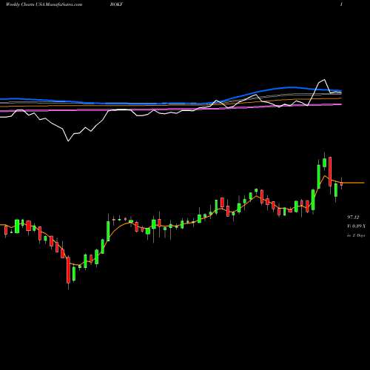
Task: Click the BOKF ticker symbol label
Action: click(x=117, y=4)
